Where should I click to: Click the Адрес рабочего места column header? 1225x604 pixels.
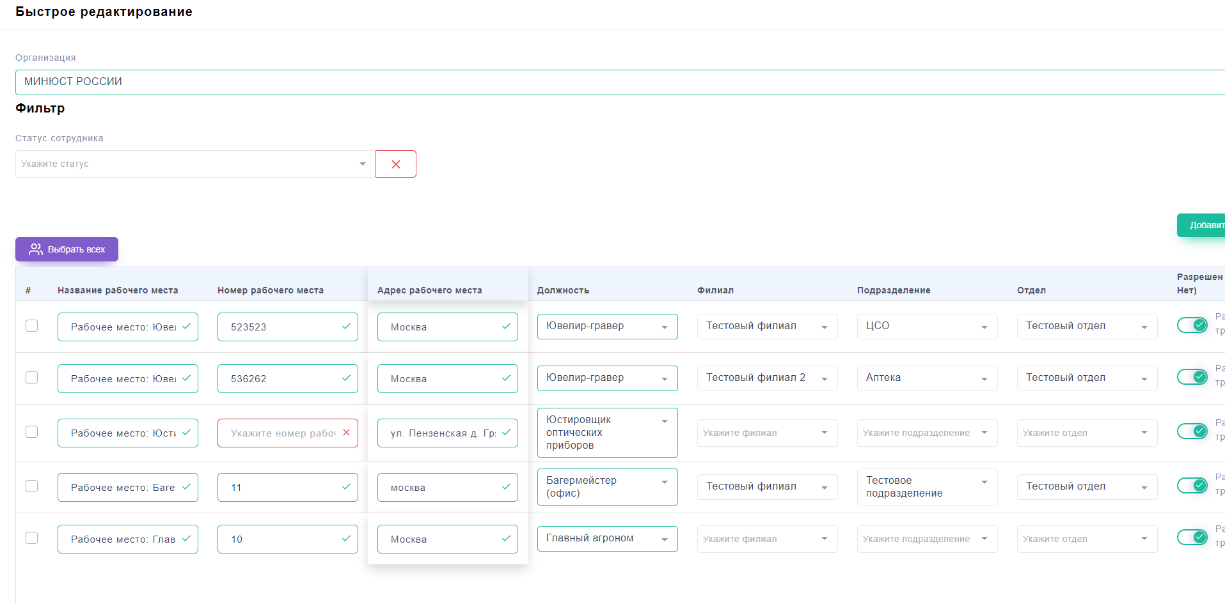coord(429,290)
